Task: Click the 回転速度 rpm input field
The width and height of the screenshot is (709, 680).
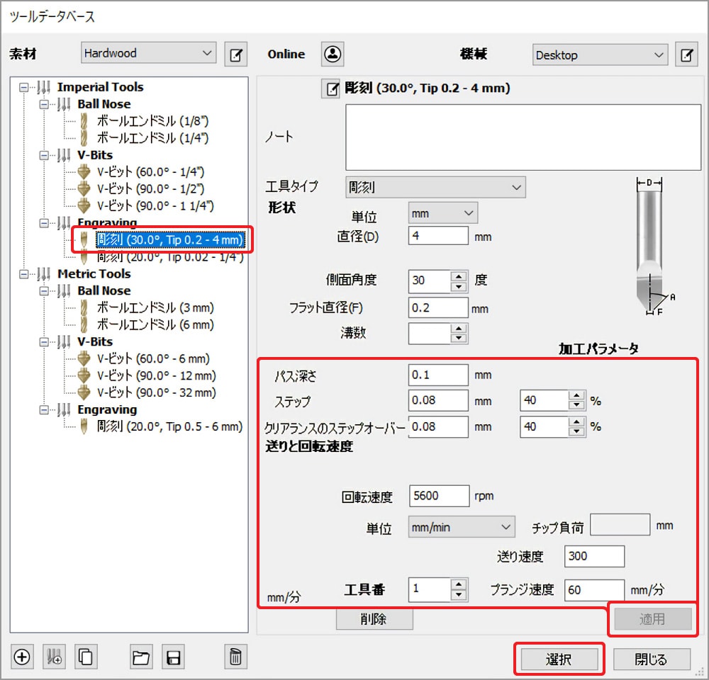Action: pos(439,496)
